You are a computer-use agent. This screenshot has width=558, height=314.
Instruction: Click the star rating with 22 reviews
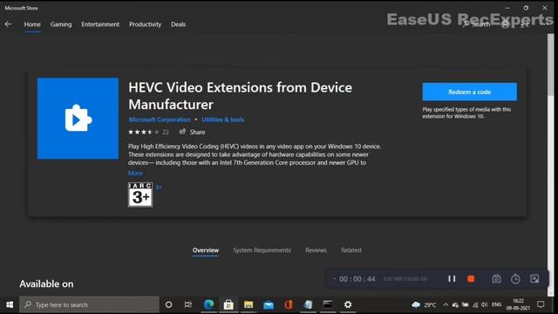coord(148,132)
